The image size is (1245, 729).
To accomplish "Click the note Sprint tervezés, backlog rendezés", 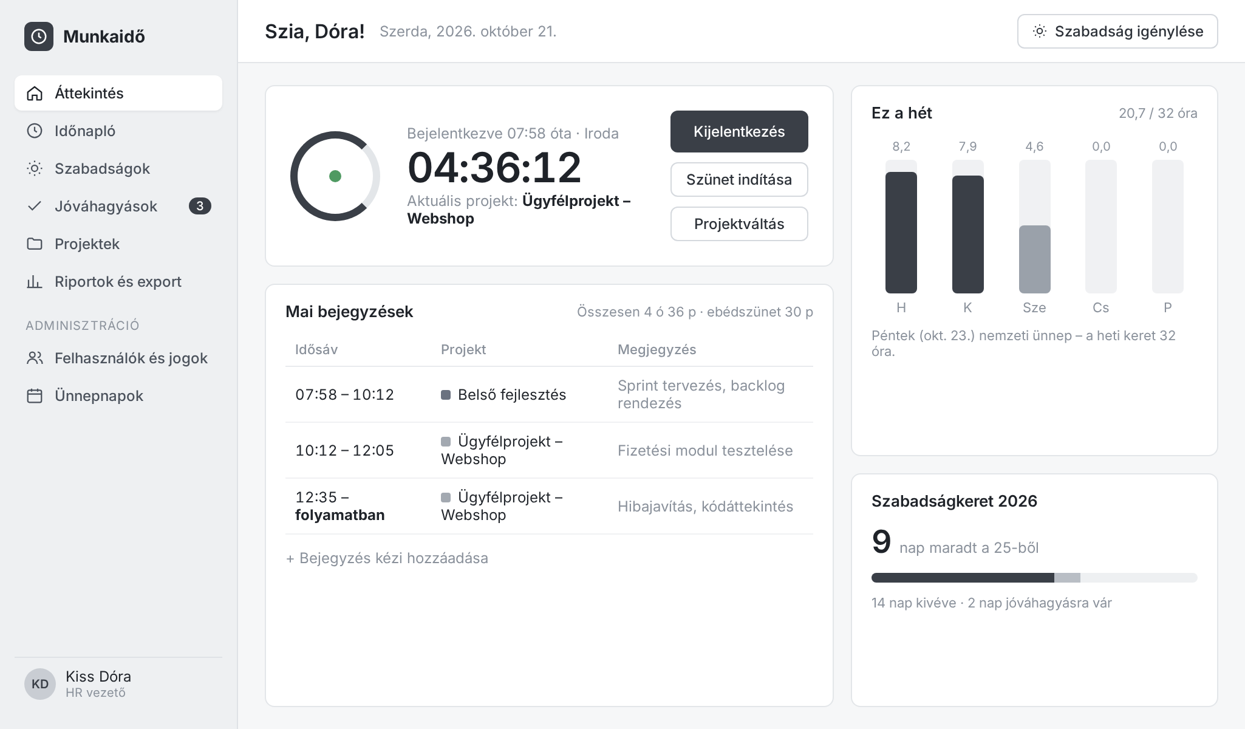I will [x=701, y=394].
